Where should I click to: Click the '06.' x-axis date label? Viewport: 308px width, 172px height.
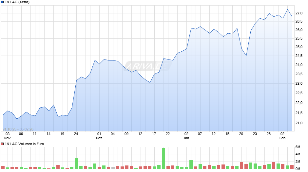coord(21,134)
